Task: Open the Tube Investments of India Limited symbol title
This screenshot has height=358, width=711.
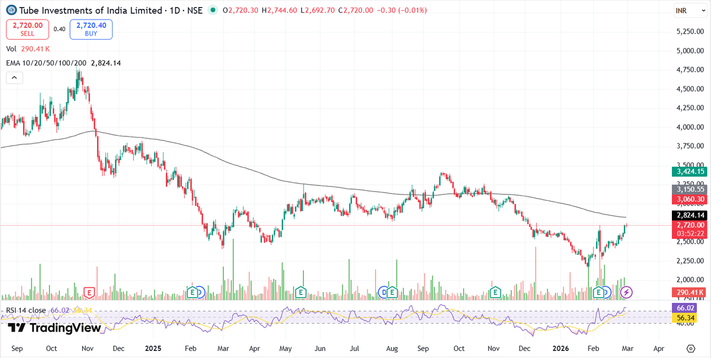Action: coord(91,11)
